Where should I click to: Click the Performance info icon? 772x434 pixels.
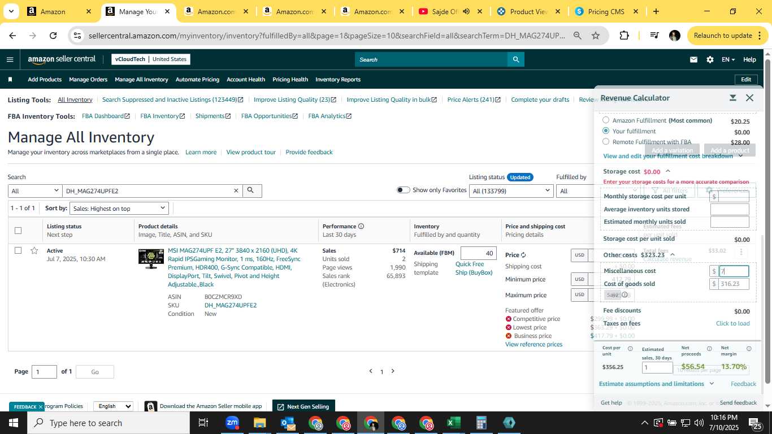361,226
